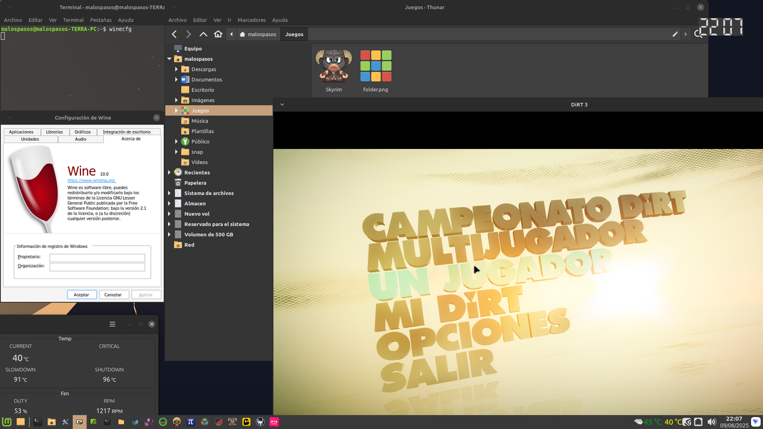Open the Skyrim folder in Juegos
Viewport: 763px width, 429px height.
pyautogui.click(x=334, y=71)
